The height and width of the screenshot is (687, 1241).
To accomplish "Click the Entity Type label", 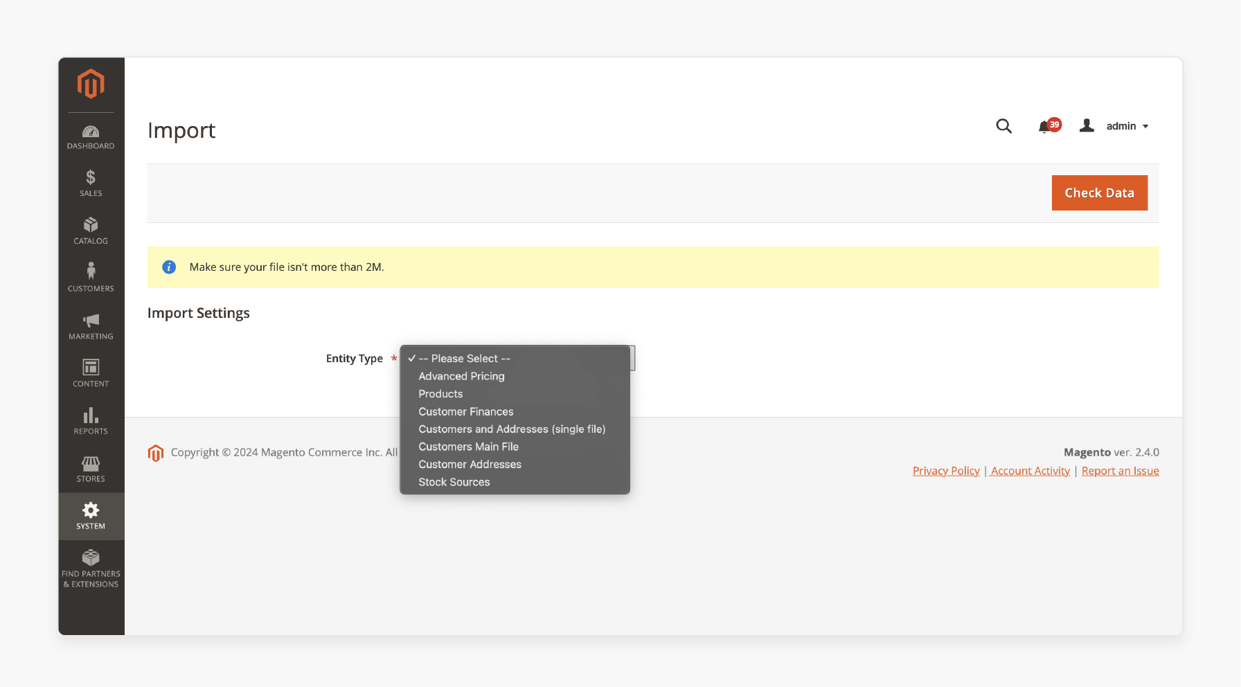I will pos(355,358).
